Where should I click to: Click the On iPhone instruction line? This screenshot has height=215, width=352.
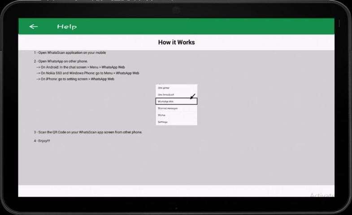click(x=75, y=79)
